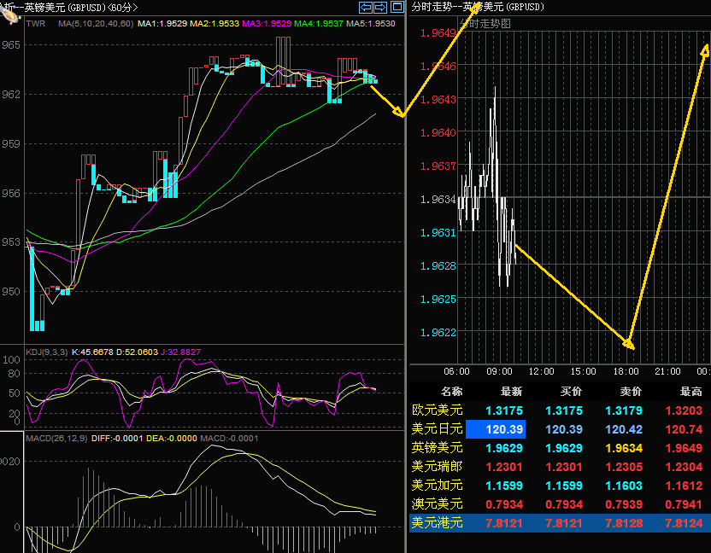Open the 英镑美元 quote row
711x553 pixels.
437,447
